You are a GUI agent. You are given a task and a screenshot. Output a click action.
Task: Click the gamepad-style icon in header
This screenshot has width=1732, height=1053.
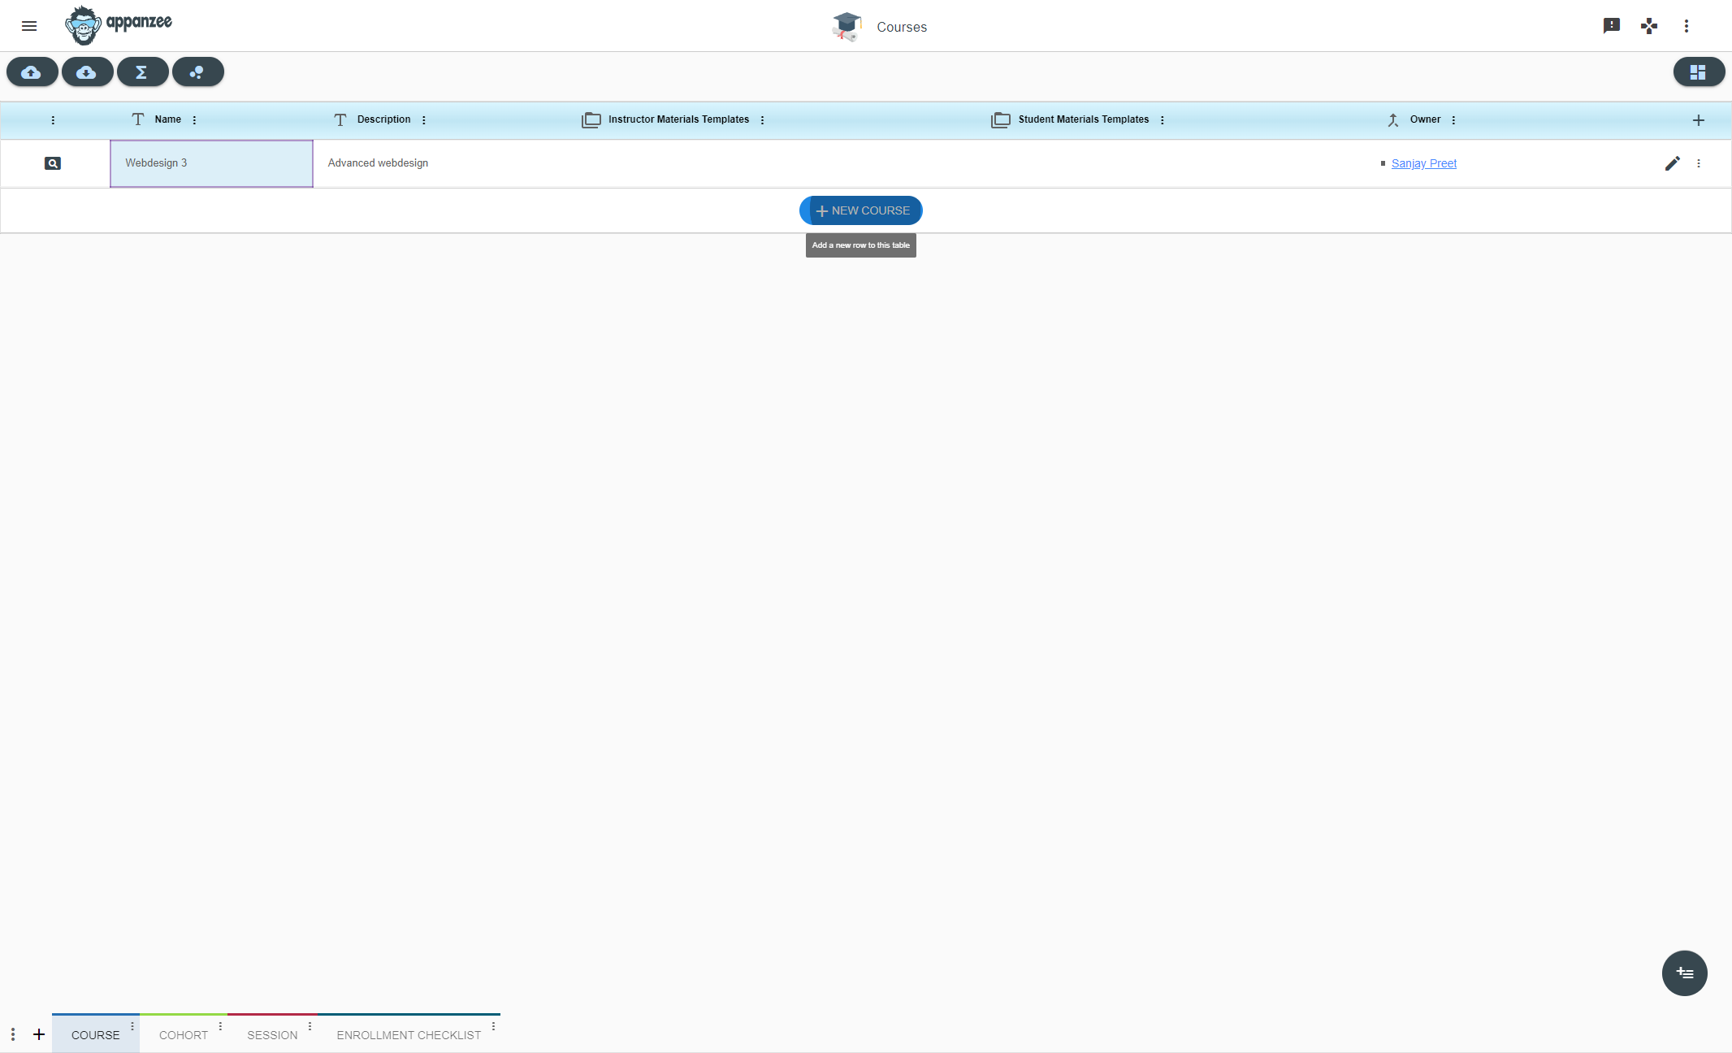click(1649, 26)
